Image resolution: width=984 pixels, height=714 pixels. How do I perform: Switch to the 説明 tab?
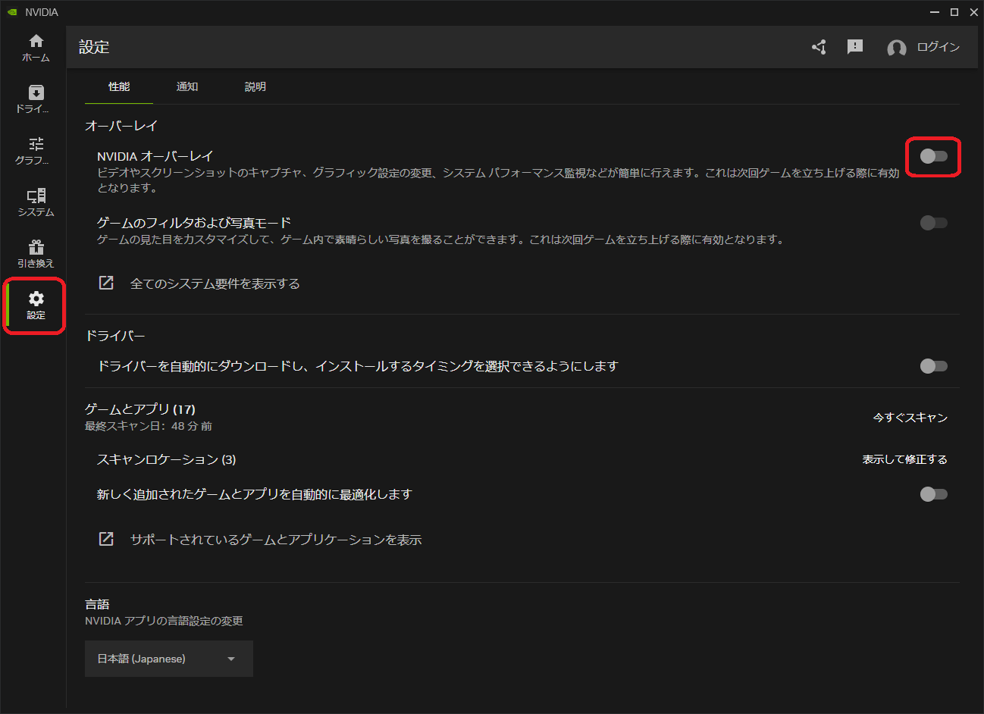point(255,87)
